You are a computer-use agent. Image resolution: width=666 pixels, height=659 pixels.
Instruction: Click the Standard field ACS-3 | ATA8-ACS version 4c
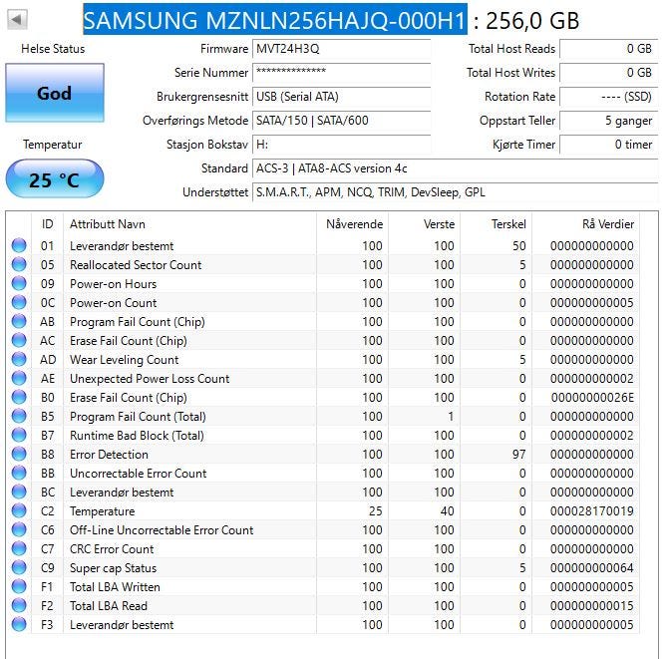456,168
